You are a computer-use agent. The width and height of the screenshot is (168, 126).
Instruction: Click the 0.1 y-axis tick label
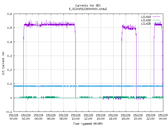coord(9,84)
